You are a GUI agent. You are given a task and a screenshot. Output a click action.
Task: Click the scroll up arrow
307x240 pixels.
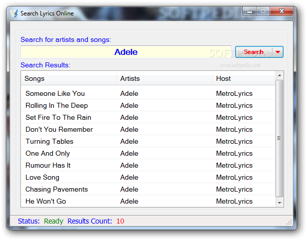pos(280,75)
